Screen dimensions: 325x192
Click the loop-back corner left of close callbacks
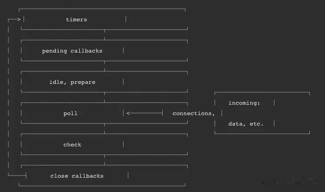click(17, 175)
